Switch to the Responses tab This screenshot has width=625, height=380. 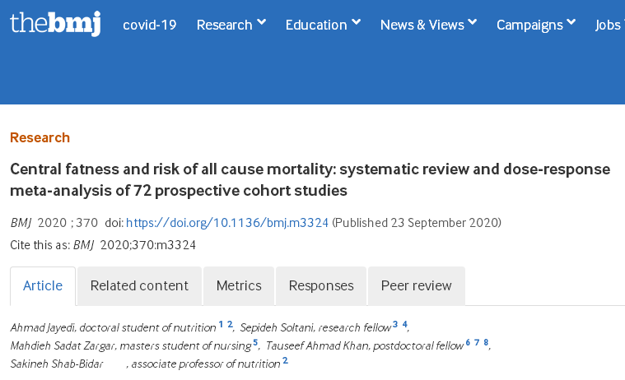321,286
